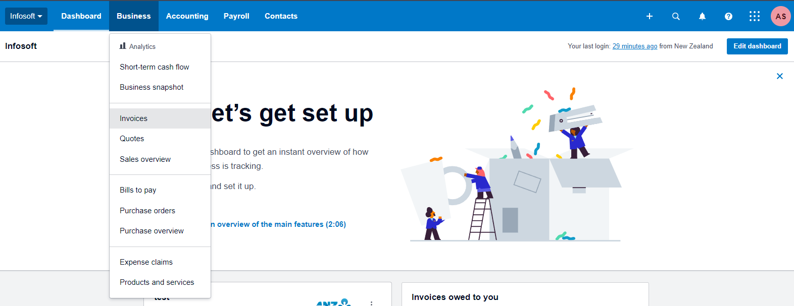The height and width of the screenshot is (306, 794).
Task: Click the 29 minutes ago login link
Action: (x=635, y=46)
